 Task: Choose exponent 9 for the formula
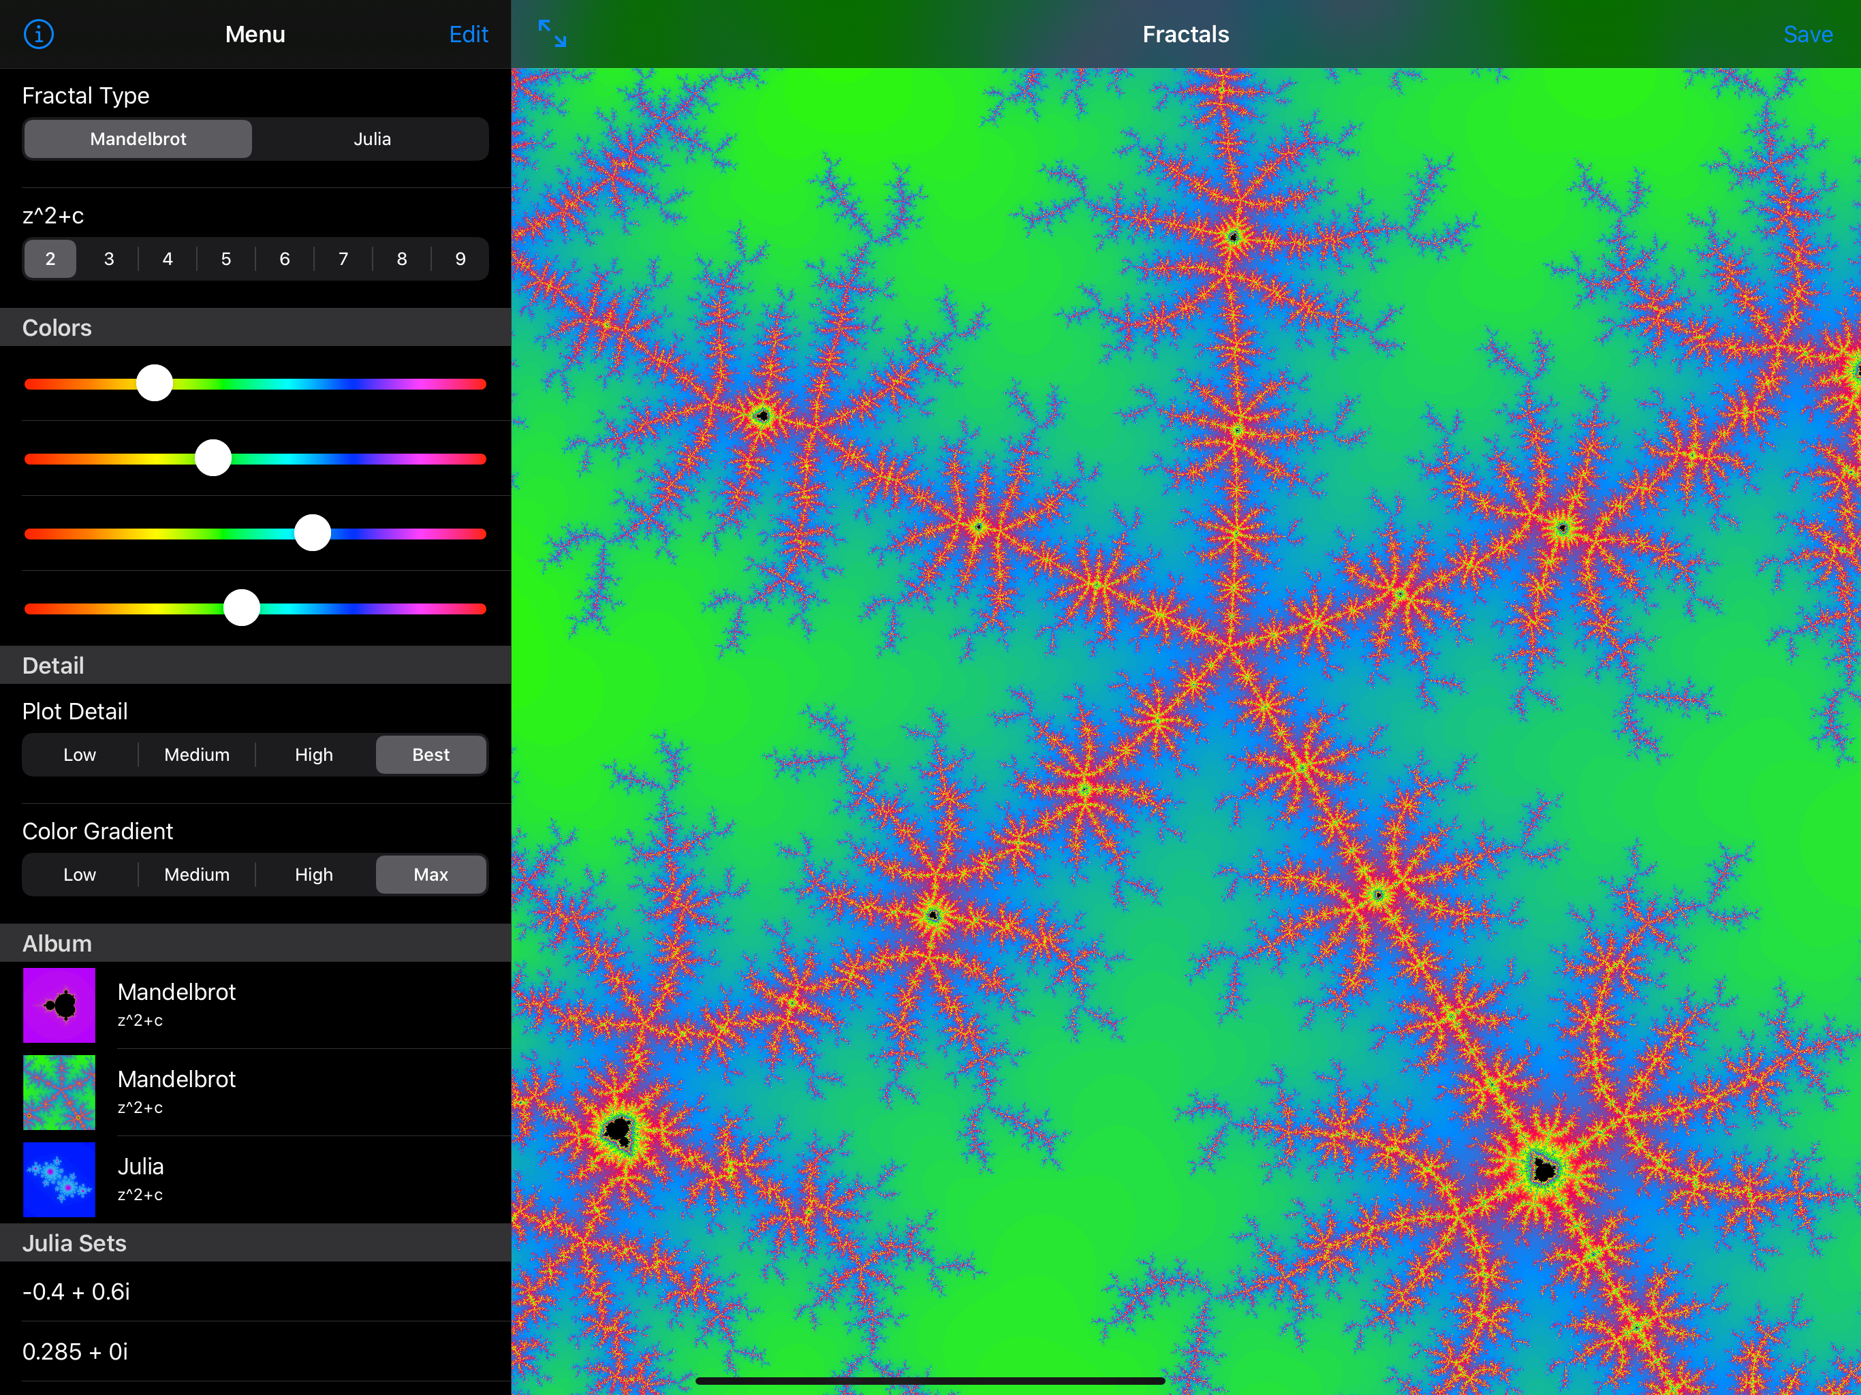pyautogui.click(x=460, y=259)
